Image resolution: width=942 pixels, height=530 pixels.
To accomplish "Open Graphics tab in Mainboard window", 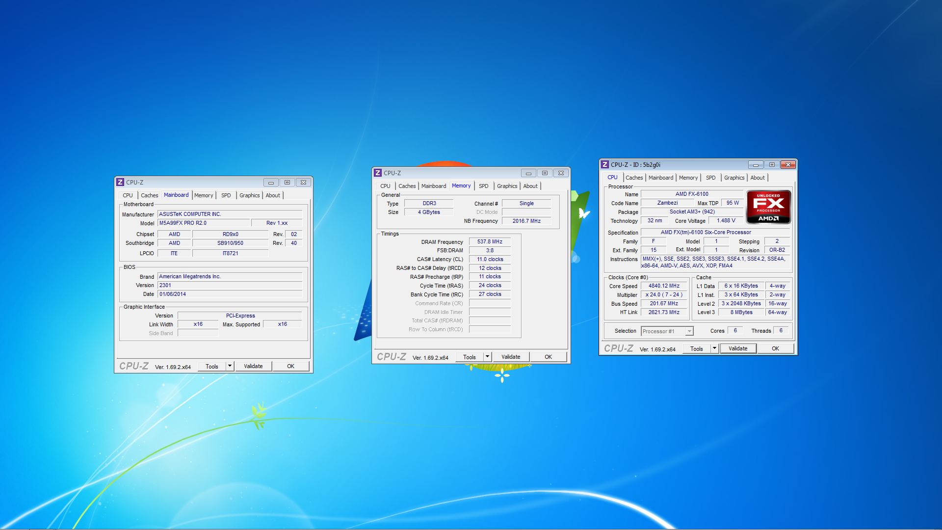I will click(249, 195).
